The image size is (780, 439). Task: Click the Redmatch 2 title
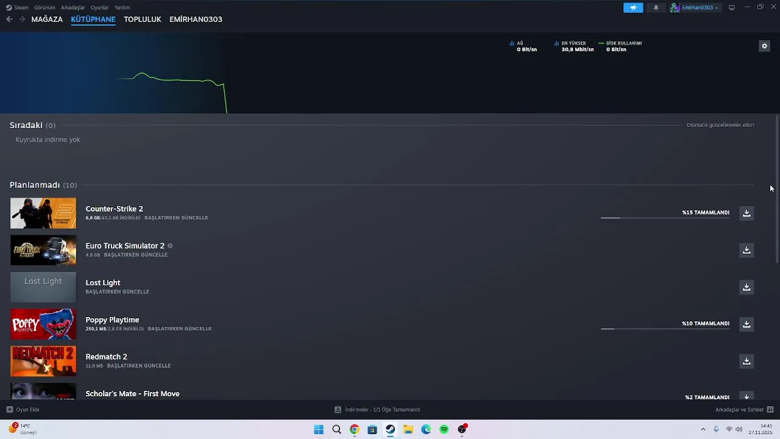click(x=106, y=357)
